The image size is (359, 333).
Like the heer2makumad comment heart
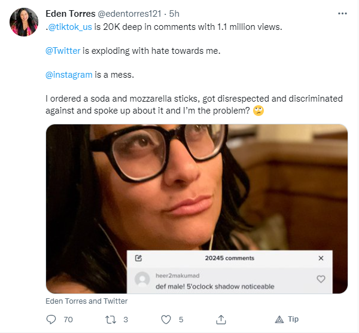pos(321,279)
